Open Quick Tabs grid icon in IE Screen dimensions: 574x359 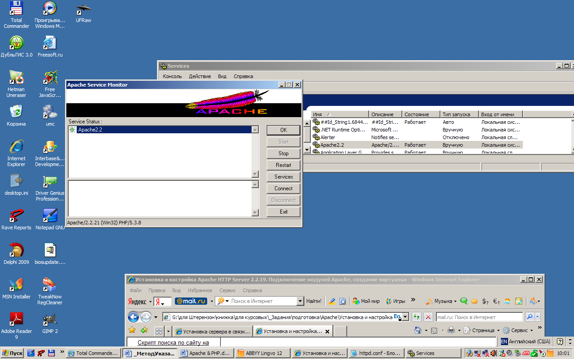coord(159,331)
